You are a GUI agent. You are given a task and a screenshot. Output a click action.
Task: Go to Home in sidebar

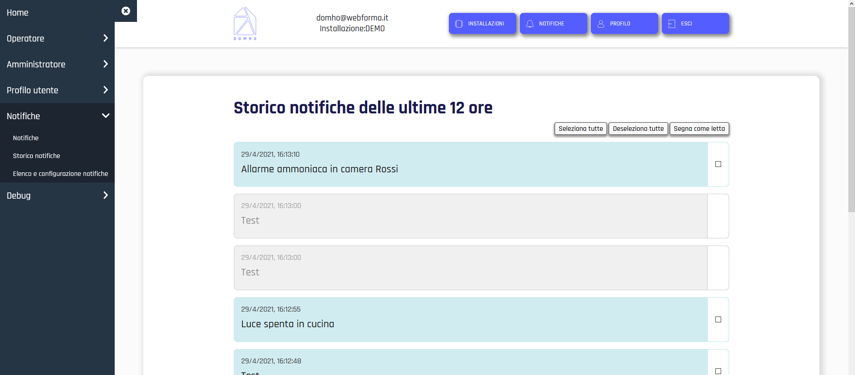click(18, 13)
